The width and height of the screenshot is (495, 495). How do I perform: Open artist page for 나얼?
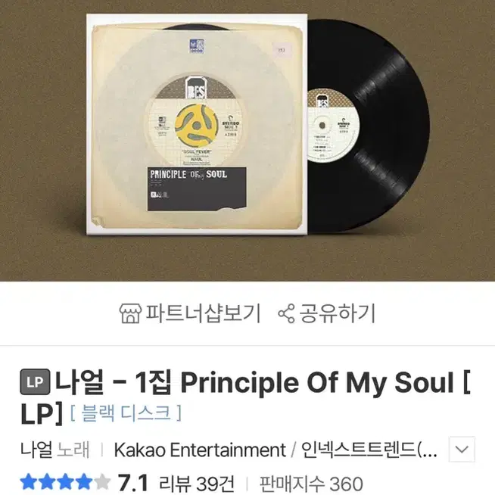point(36,450)
